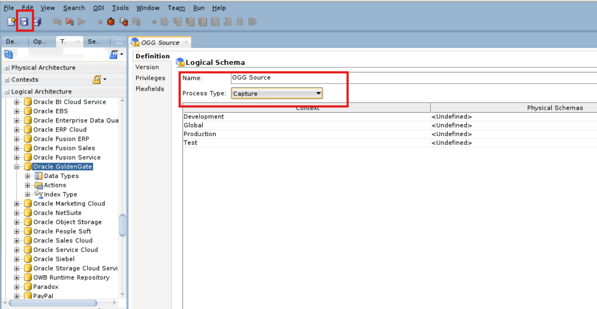Select the Test context row

pos(390,143)
